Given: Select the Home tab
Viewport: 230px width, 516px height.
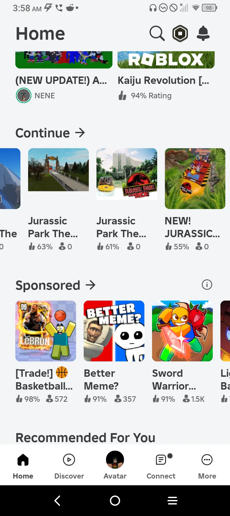Looking at the screenshot, I should coord(23,465).
